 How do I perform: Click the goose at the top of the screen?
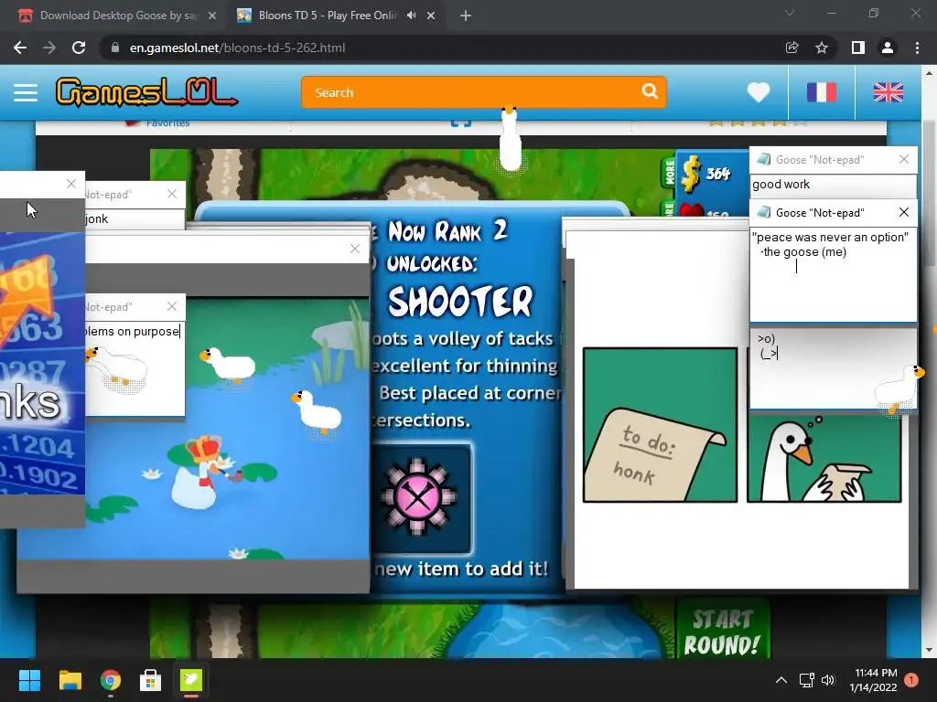[x=510, y=139]
